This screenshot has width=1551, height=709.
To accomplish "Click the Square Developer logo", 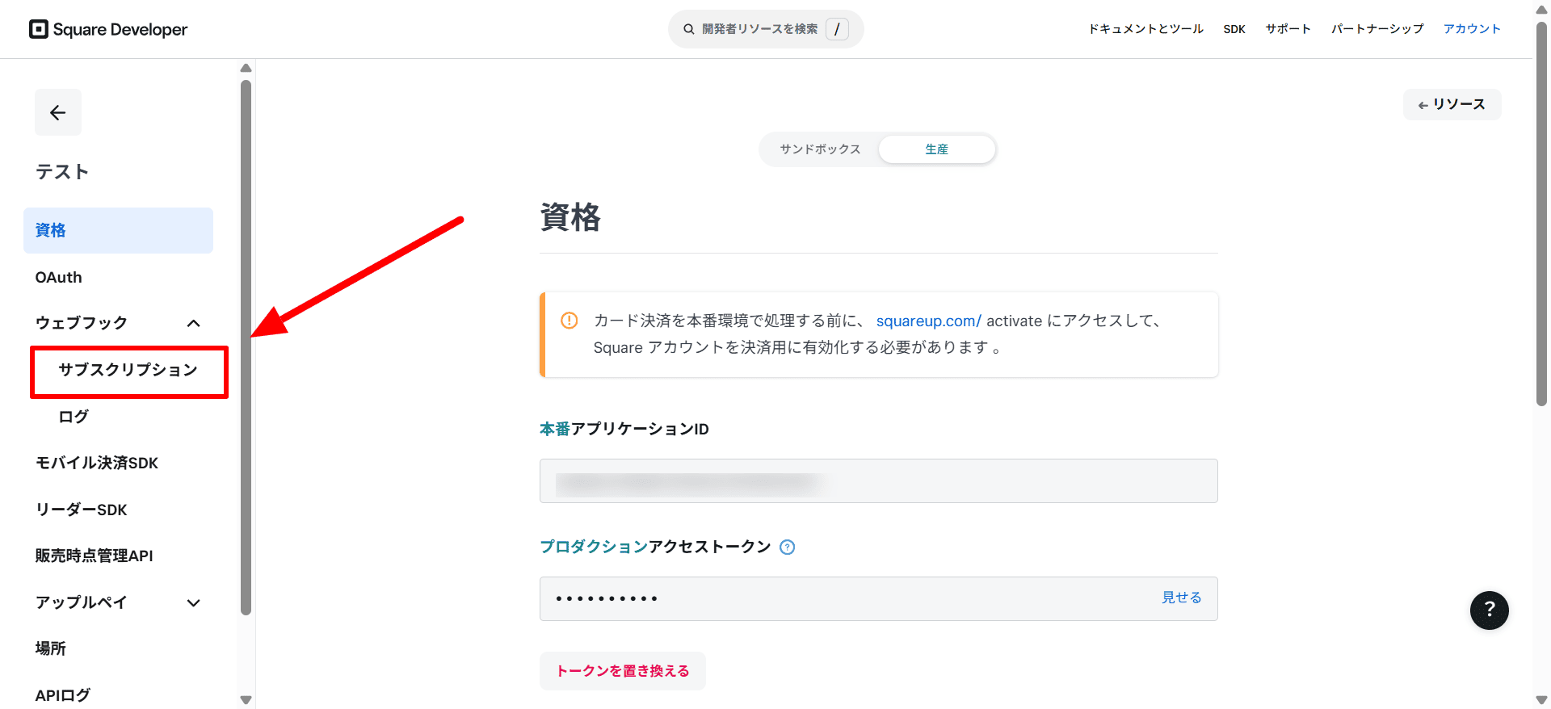I will (108, 29).
